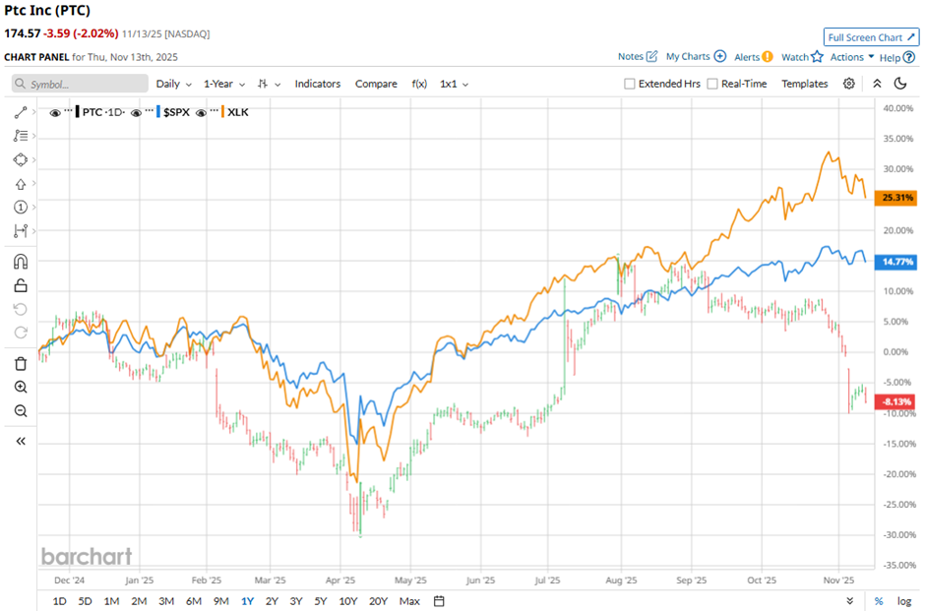This screenshot has width=925, height=611.
Task: Undo the last chart action
Action: pos(21,310)
